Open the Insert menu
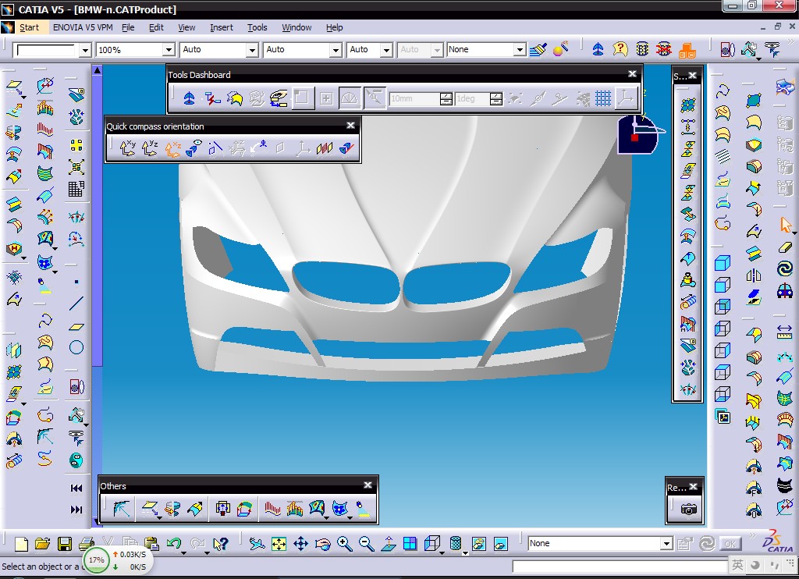This screenshot has height=579, width=799. [x=221, y=27]
